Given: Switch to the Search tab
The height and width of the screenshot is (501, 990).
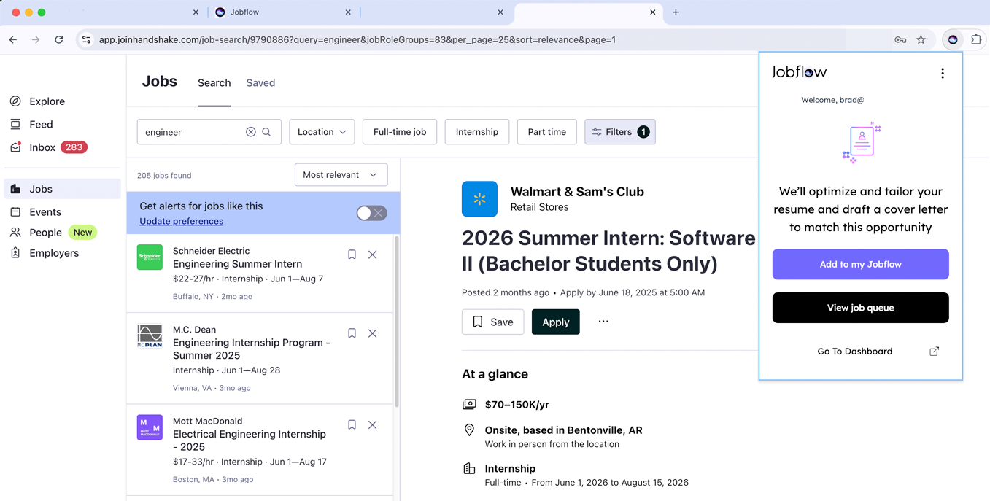Looking at the screenshot, I should point(214,83).
